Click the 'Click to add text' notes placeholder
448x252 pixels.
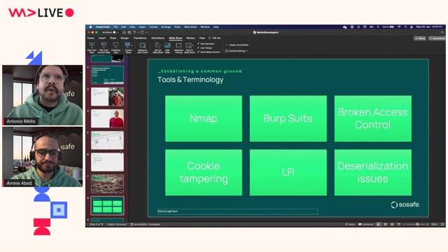[x=237, y=211]
